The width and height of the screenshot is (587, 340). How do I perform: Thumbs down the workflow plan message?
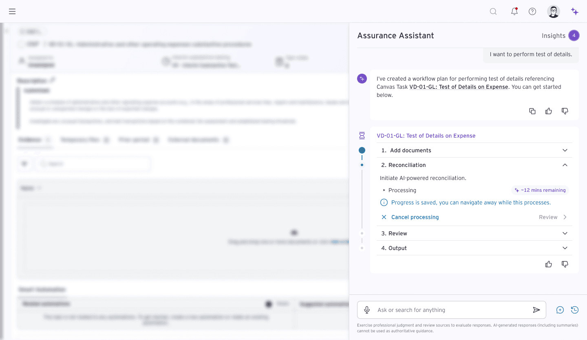[565, 111]
